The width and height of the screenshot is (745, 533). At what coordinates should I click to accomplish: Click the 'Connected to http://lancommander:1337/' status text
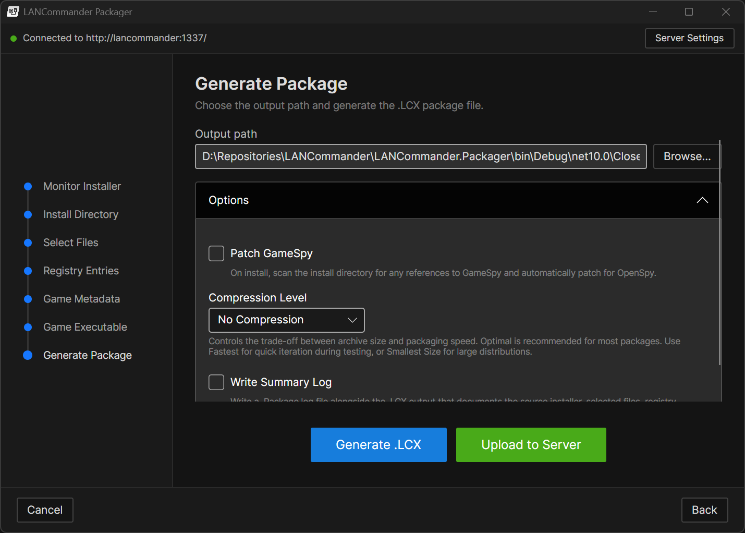[x=115, y=38]
